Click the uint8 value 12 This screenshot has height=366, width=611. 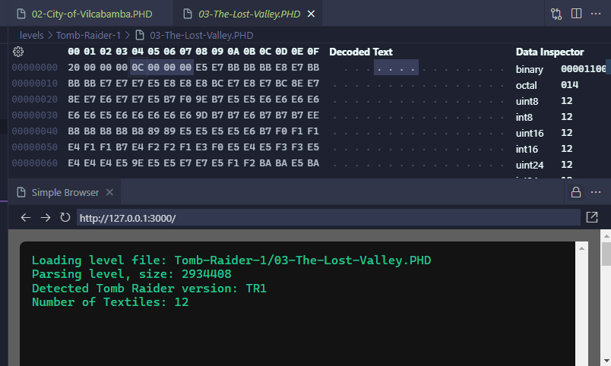tap(567, 101)
